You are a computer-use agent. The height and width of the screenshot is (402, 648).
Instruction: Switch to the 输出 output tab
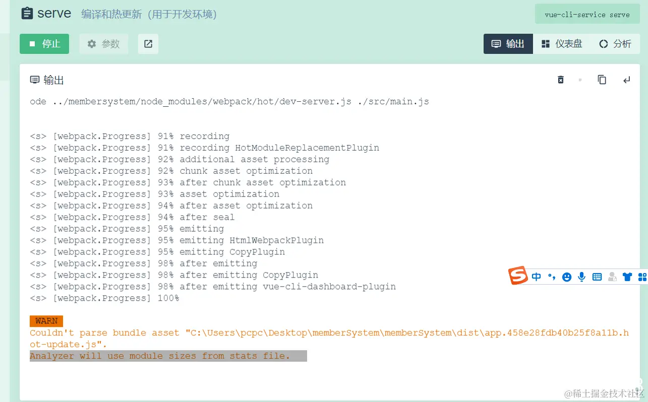coord(508,44)
